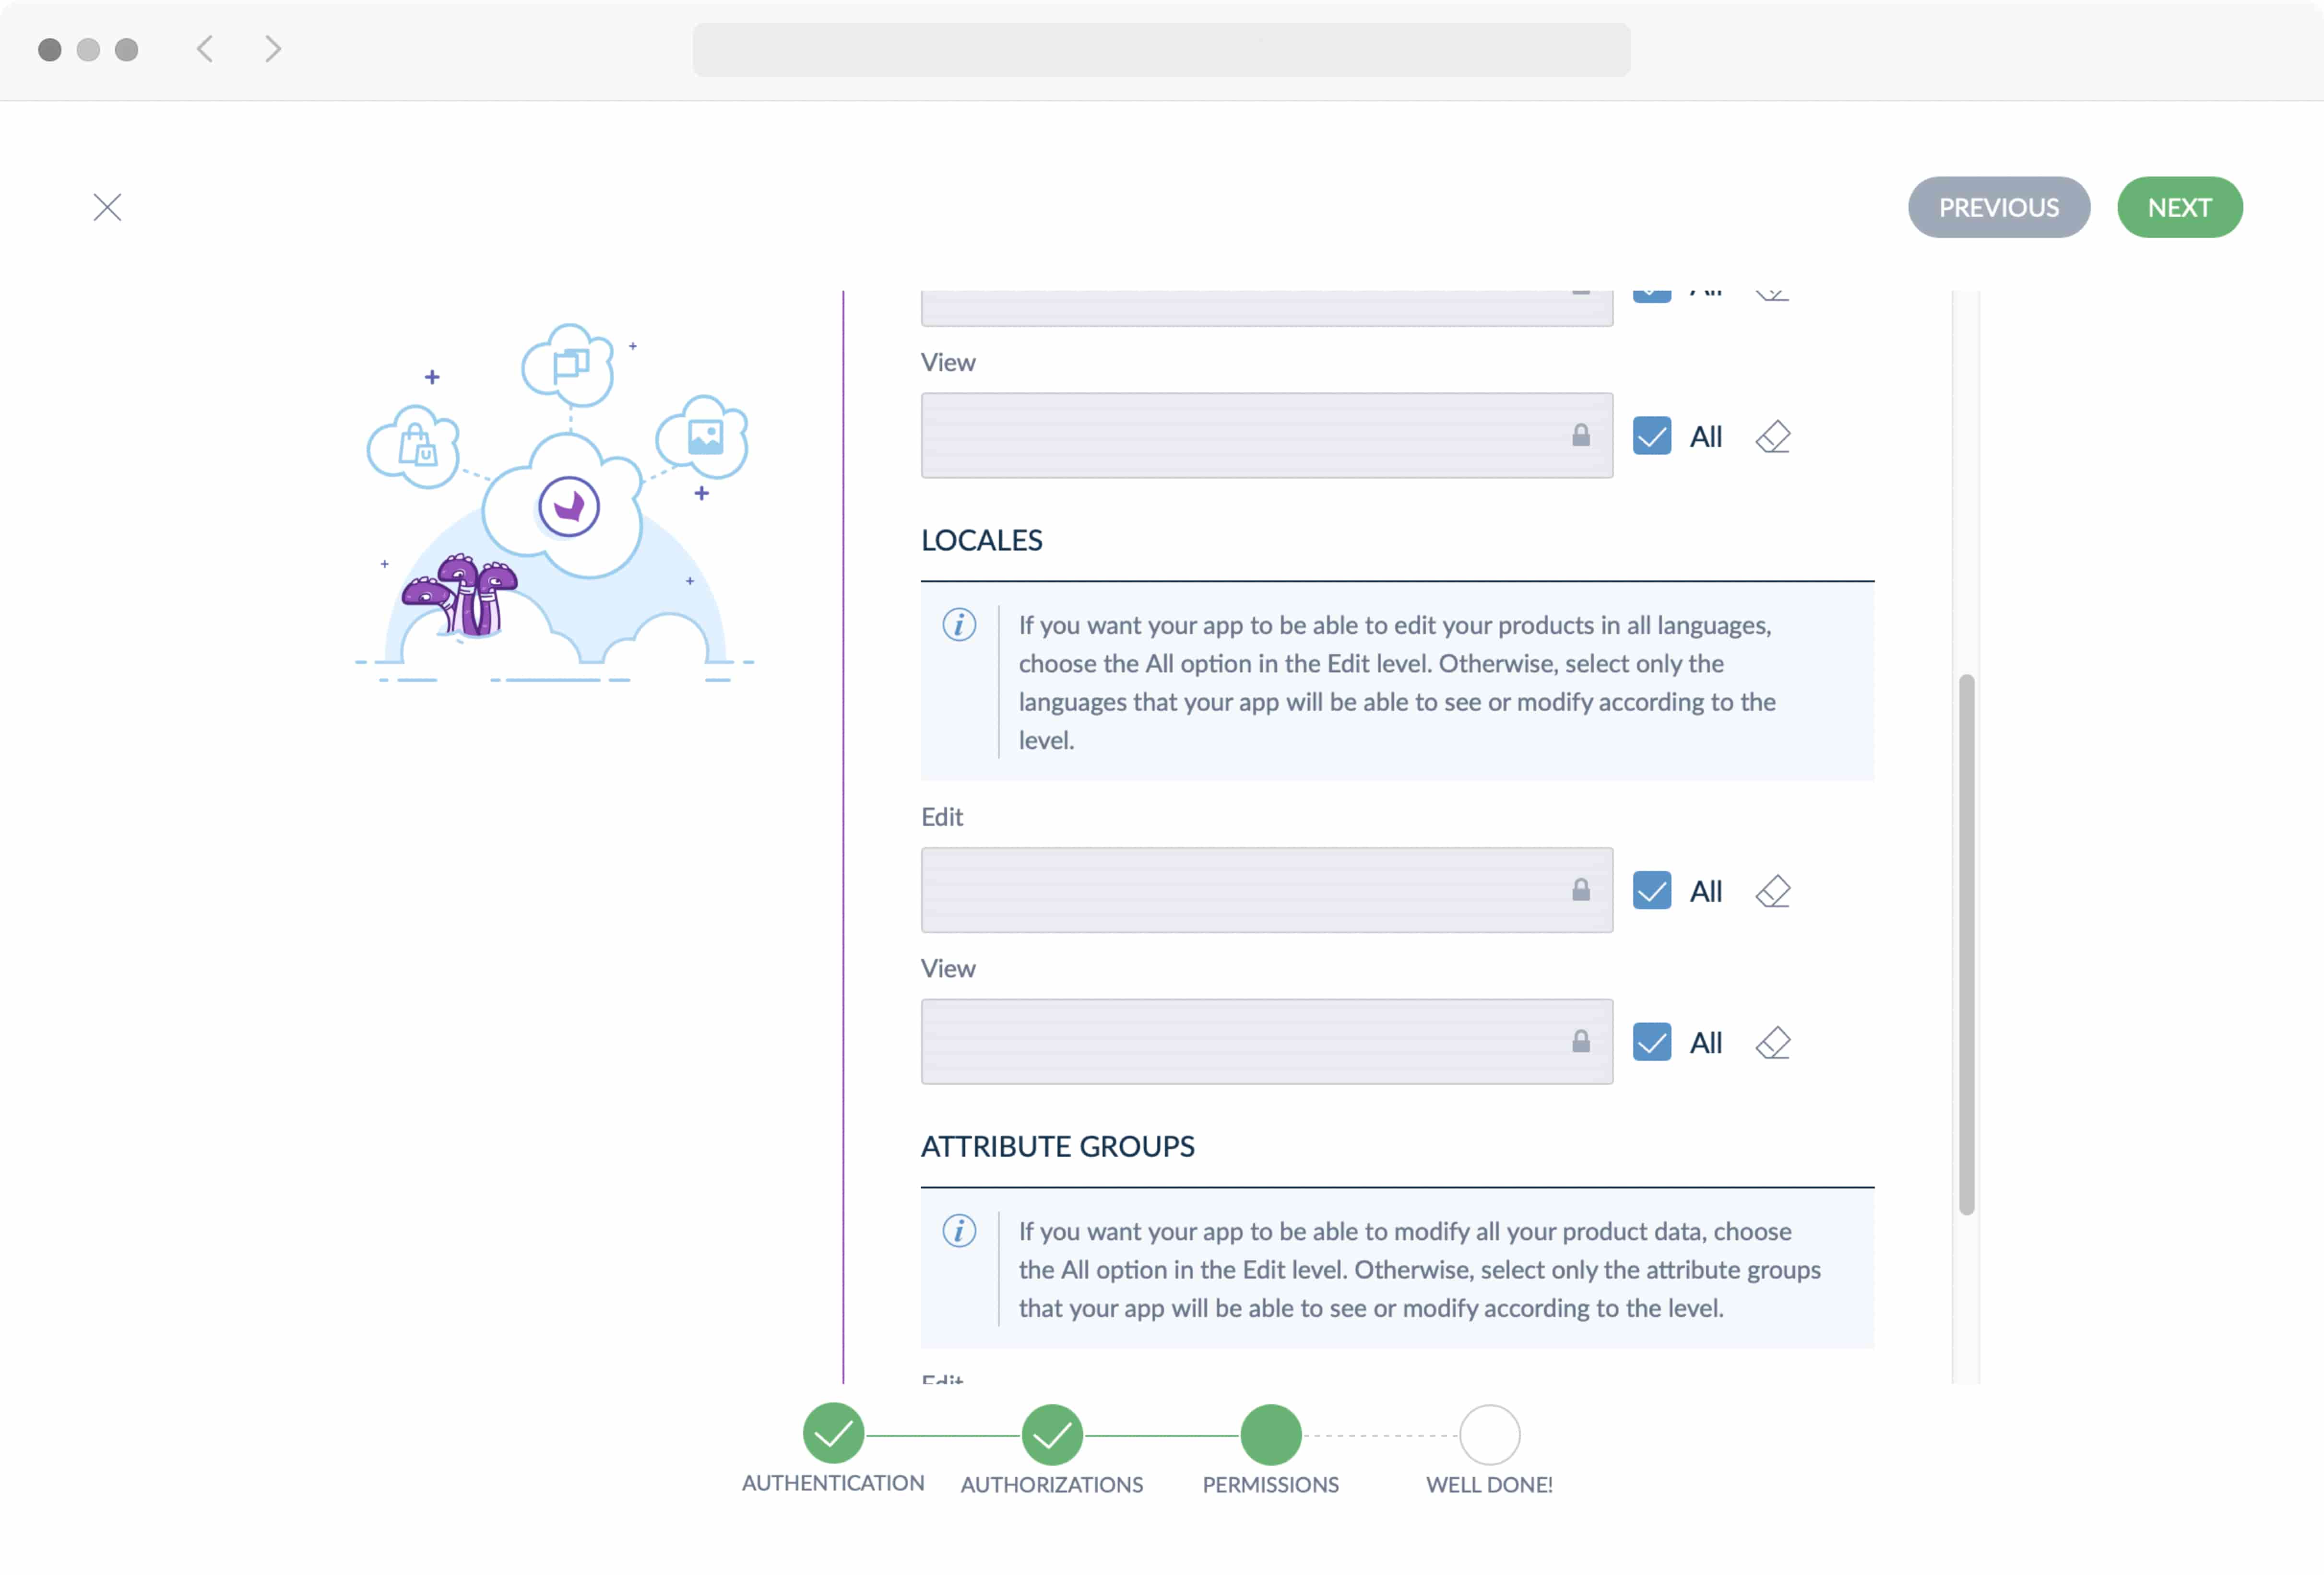
Task: Click the lock icon in Locales Edit field
Action: pos(1580,890)
